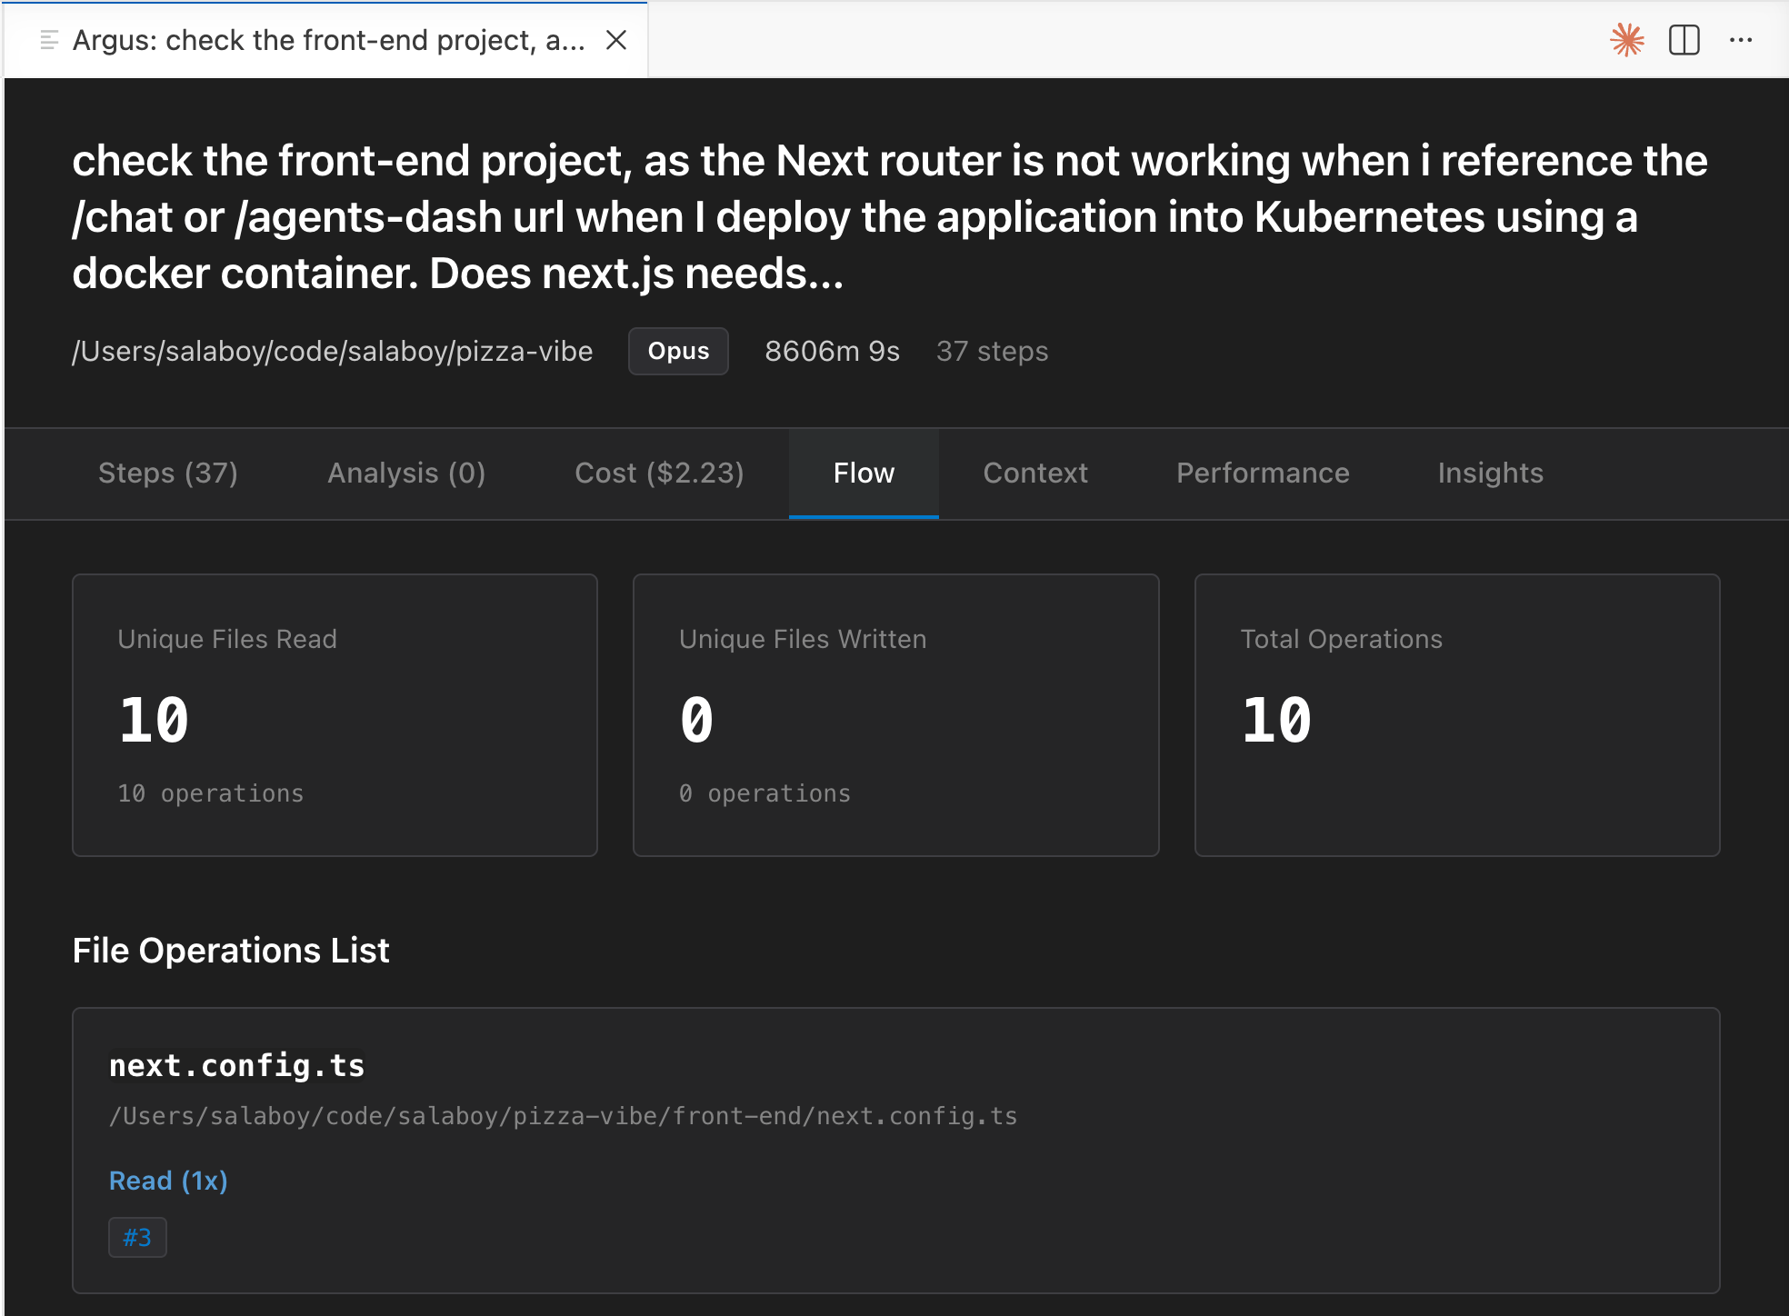The width and height of the screenshot is (1789, 1316).
Task: Click the next.config.ts file name
Action: 236,1065
